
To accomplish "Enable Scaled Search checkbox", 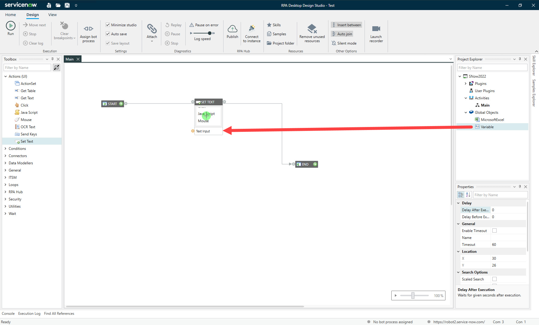I will click(494, 279).
